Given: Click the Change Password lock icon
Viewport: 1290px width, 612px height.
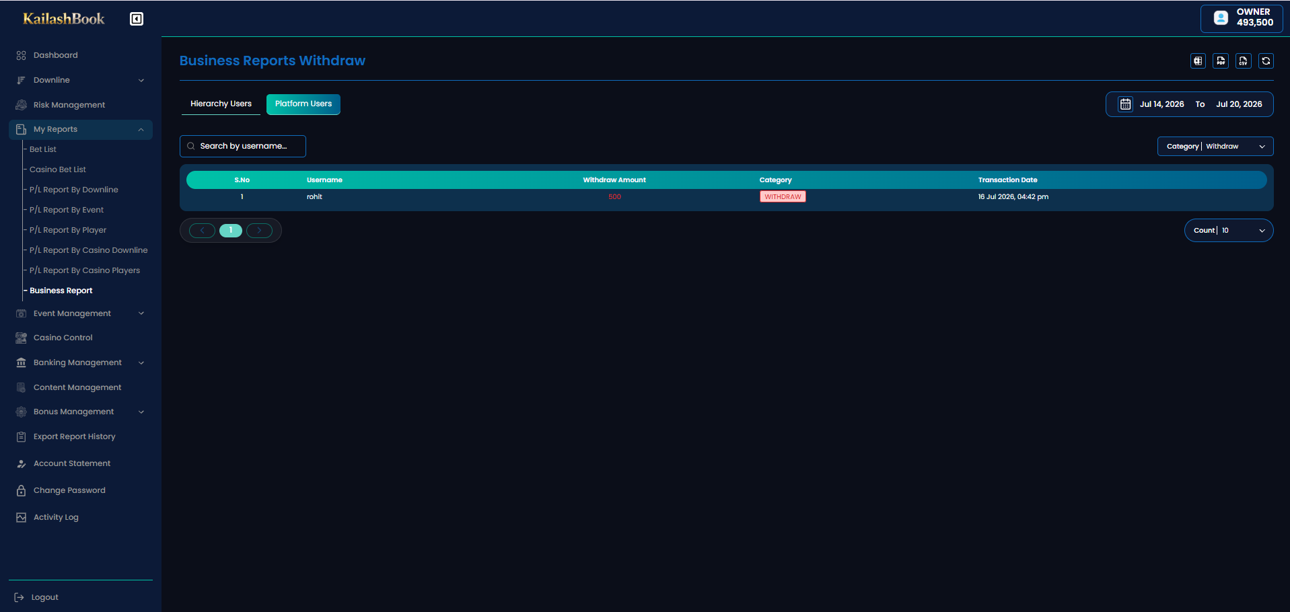Looking at the screenshot, I should tap(21, 490).
